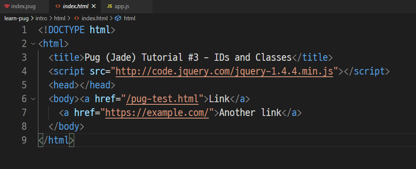Click the DOCTYPE keyword on line 1
This screenshot has width=416, height=169.
pyautogui.click(x=66, y=30)
